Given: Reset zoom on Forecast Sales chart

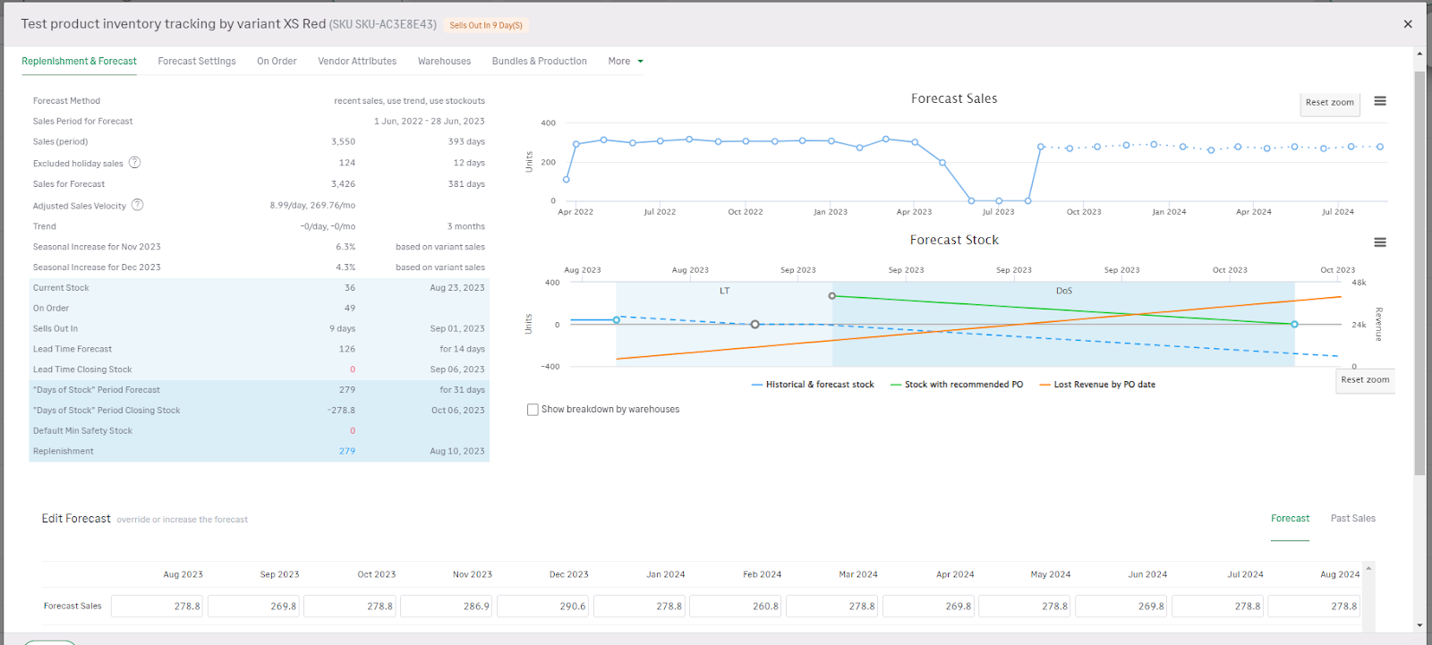Looking at the screenshot, I should tap(1329, 103).
